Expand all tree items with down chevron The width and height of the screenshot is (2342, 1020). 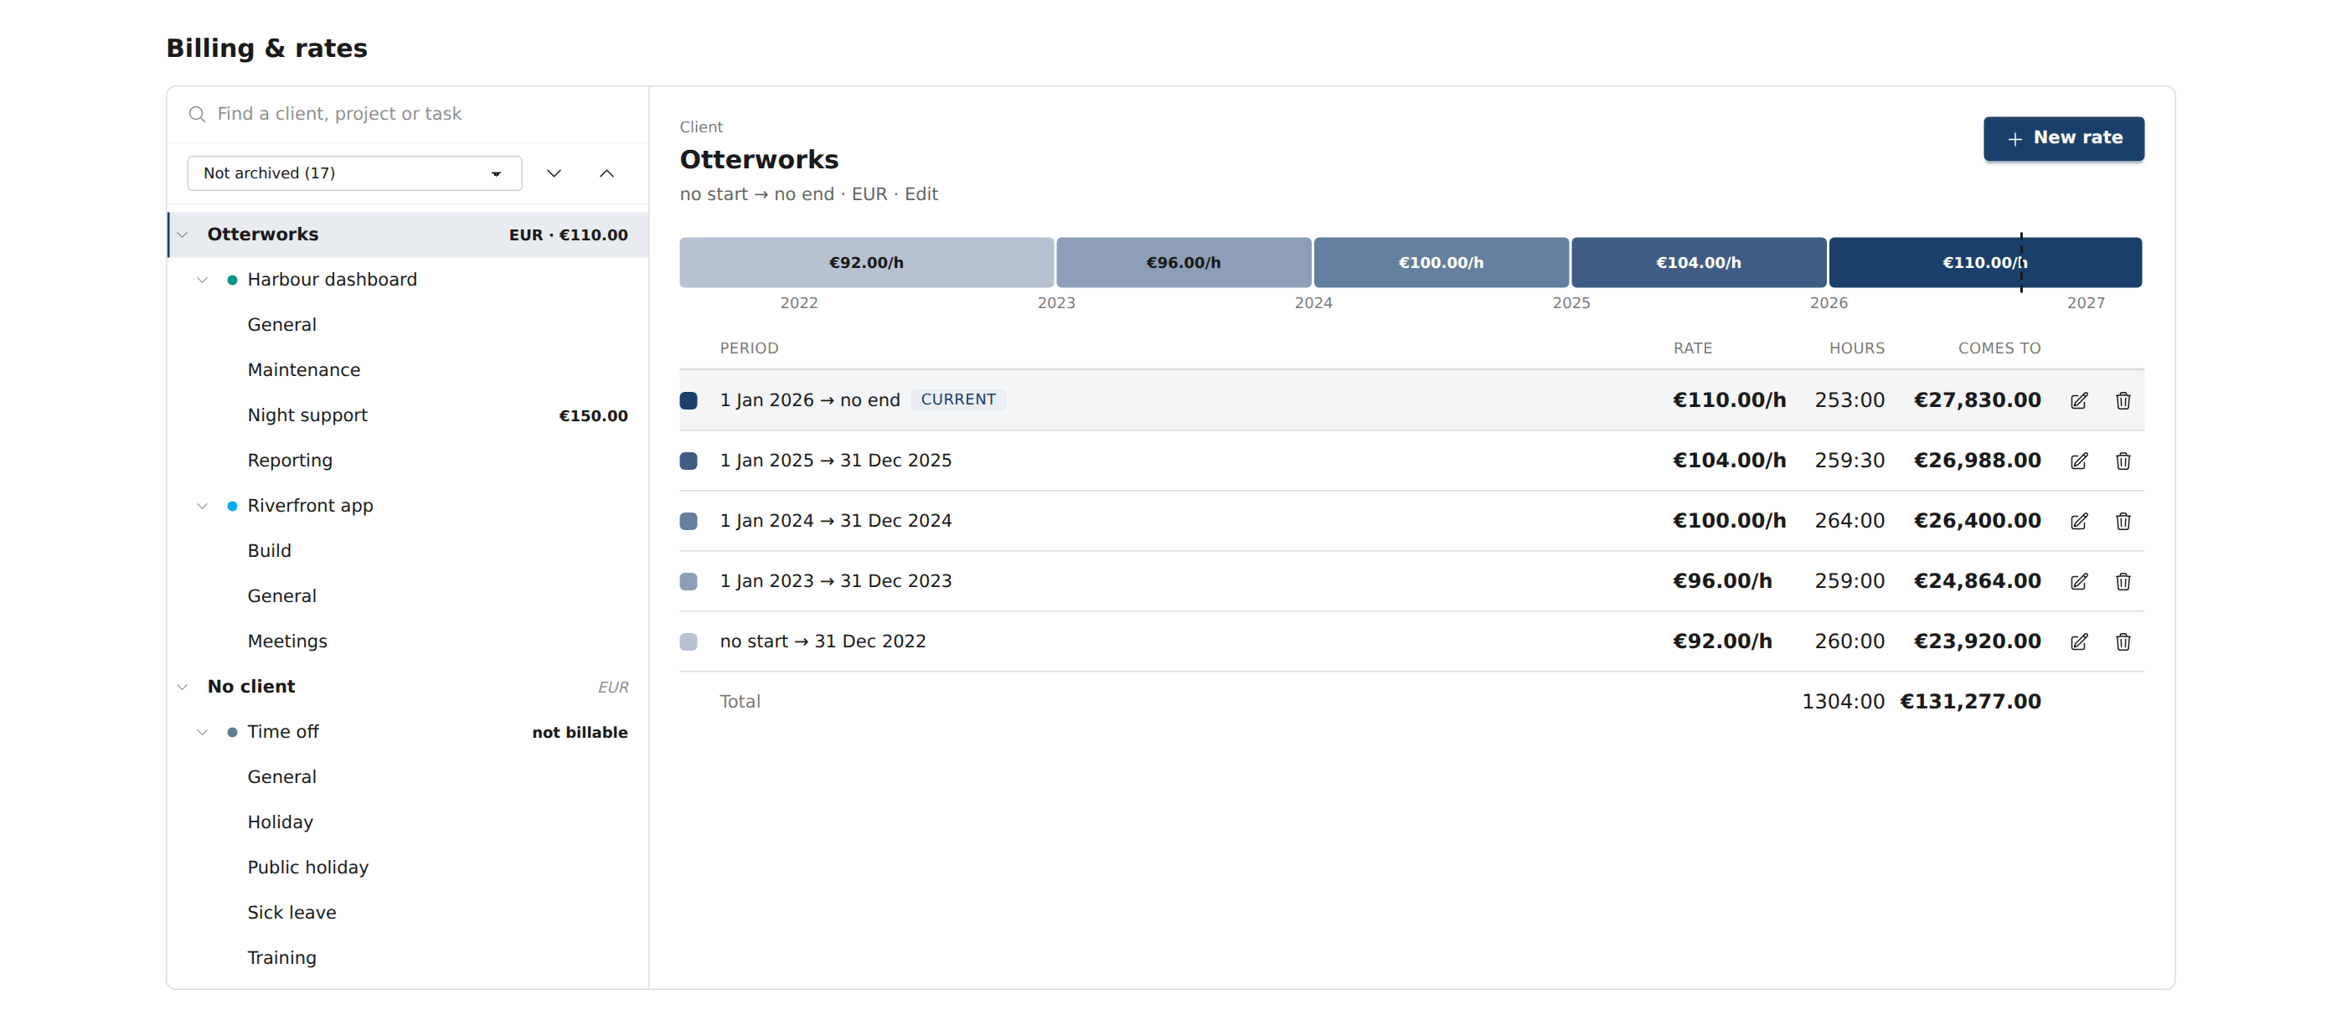point(554,173)
